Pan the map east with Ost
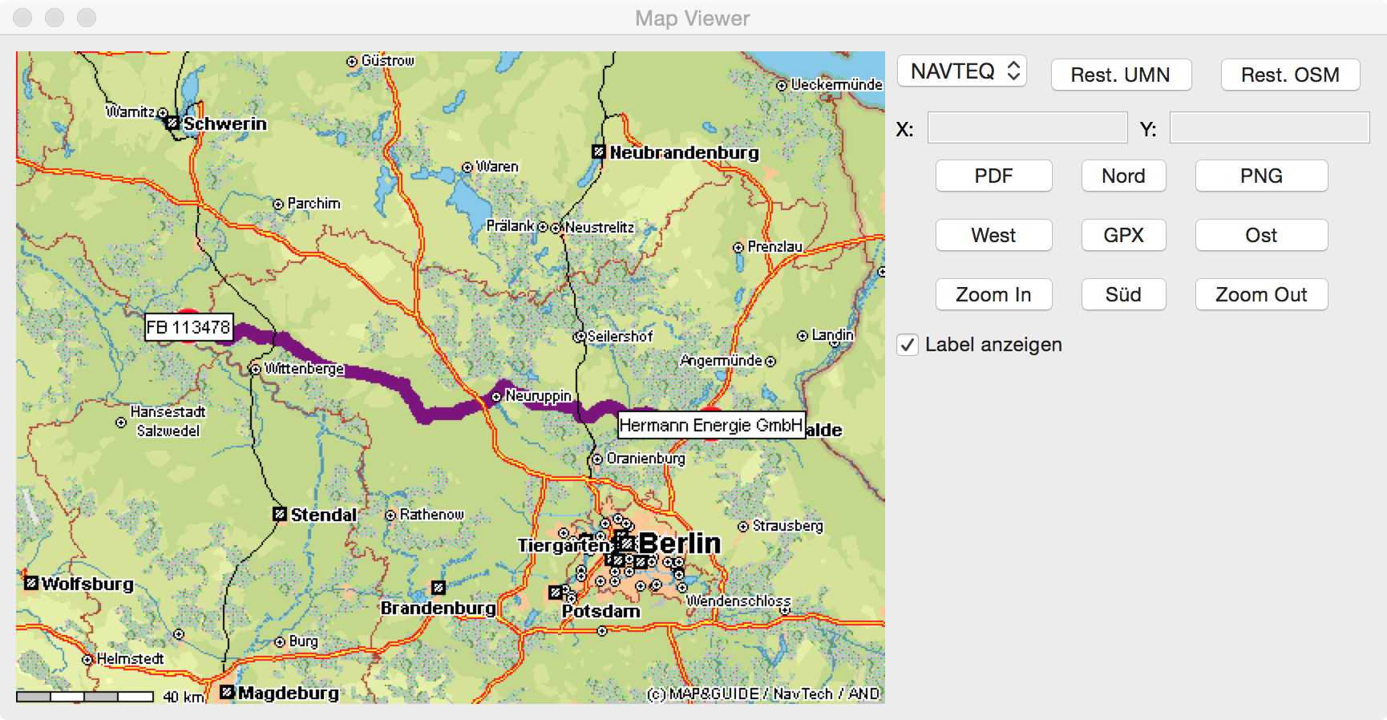 click(1261, 235)
